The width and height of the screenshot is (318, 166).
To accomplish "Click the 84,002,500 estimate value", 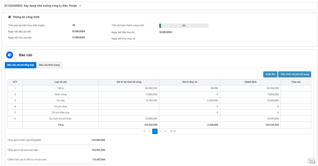I will point(151,88).
